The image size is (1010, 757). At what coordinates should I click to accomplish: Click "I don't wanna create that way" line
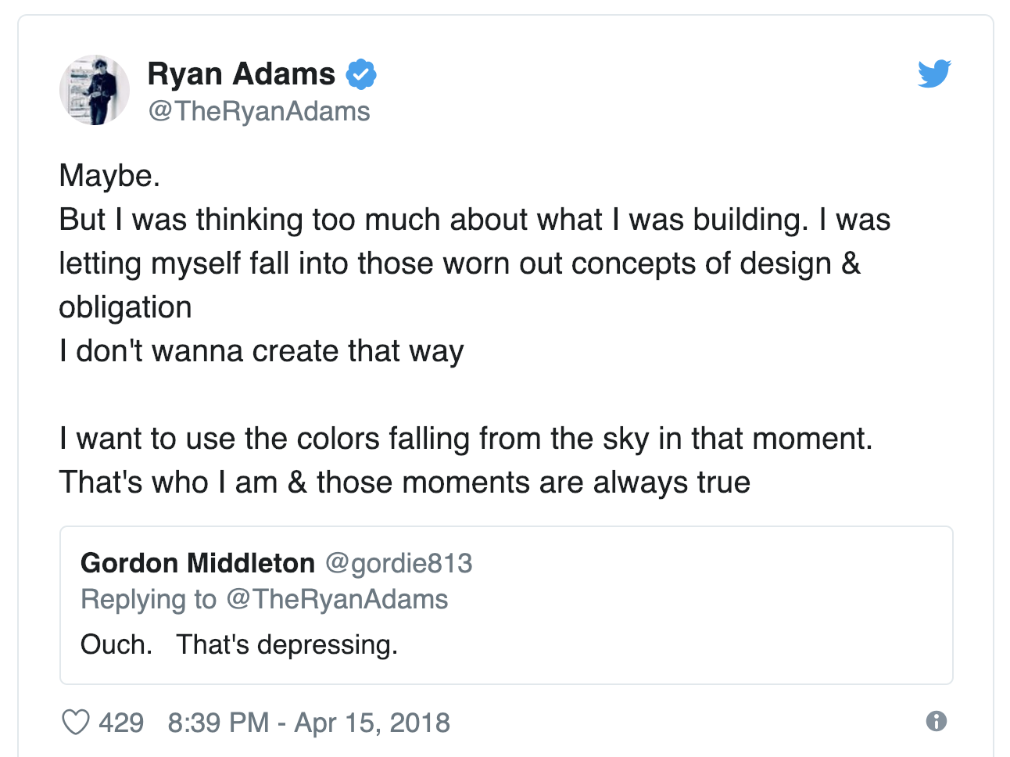click(x=262, y=351)
